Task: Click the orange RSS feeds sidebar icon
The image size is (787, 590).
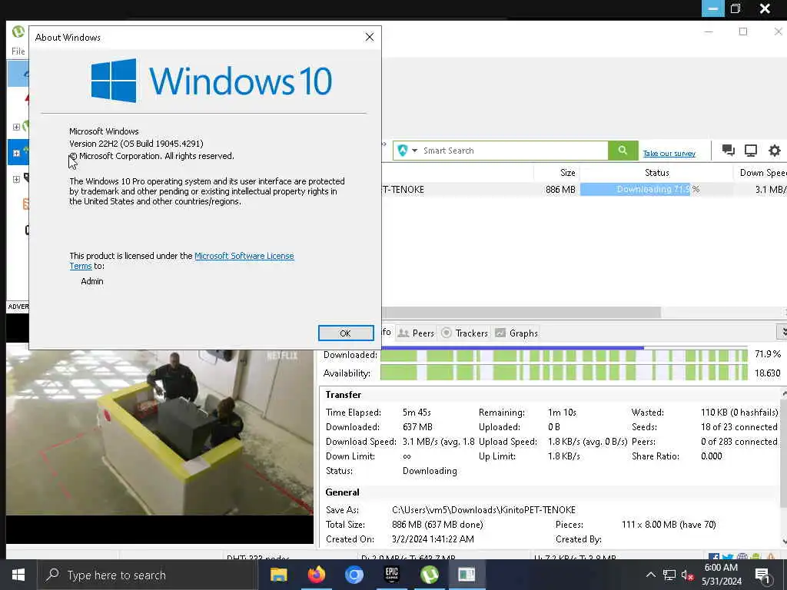Action: [25, 204]
